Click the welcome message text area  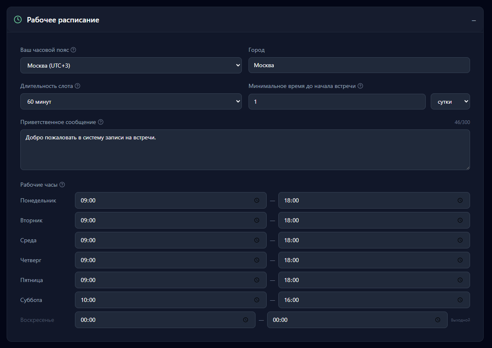(245, 150)
